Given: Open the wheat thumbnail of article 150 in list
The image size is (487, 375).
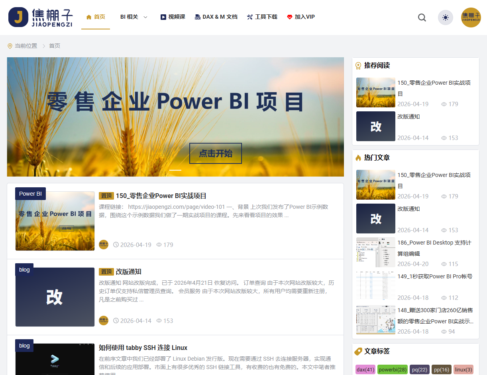Looking at the screenshot, I should pyautogui.click(x=55, y=221).
